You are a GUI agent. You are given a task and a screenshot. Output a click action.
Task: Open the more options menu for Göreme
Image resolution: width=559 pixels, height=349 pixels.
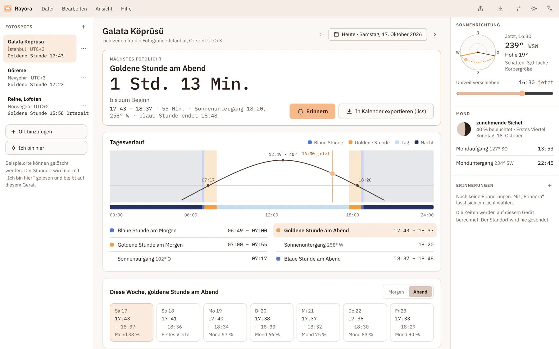(x=83, y=77)
